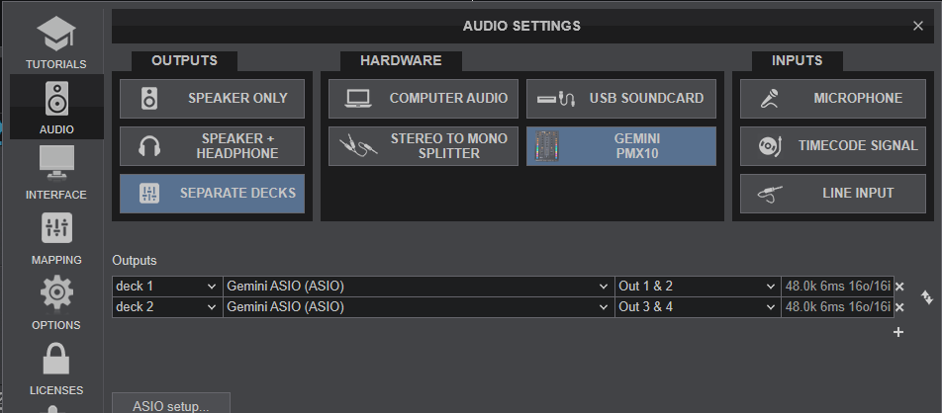Select Speaker Only output mode
This screenshot has height=413, width=942.
click(213, 99)
